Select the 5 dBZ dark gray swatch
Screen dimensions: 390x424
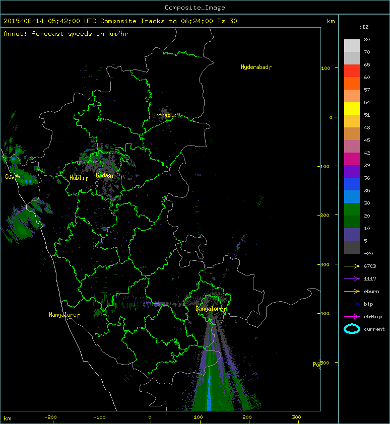coord(352,247)
